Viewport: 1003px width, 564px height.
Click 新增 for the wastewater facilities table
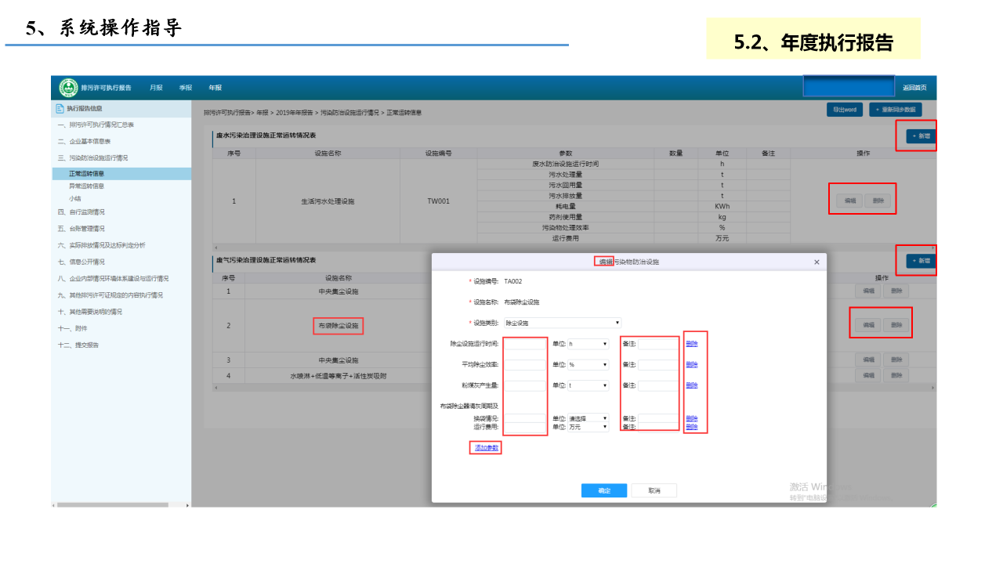(x=921, y=136)
